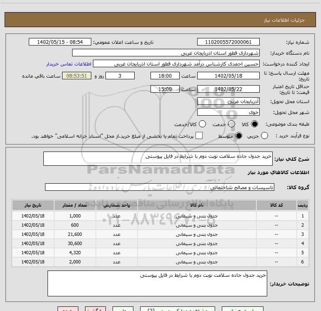
Task: Click the واحد شمارش column header
Action: (x=117, y=205)
